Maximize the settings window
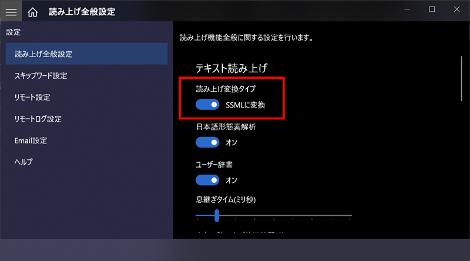The image size is (470, 261). tap(432, 9)
